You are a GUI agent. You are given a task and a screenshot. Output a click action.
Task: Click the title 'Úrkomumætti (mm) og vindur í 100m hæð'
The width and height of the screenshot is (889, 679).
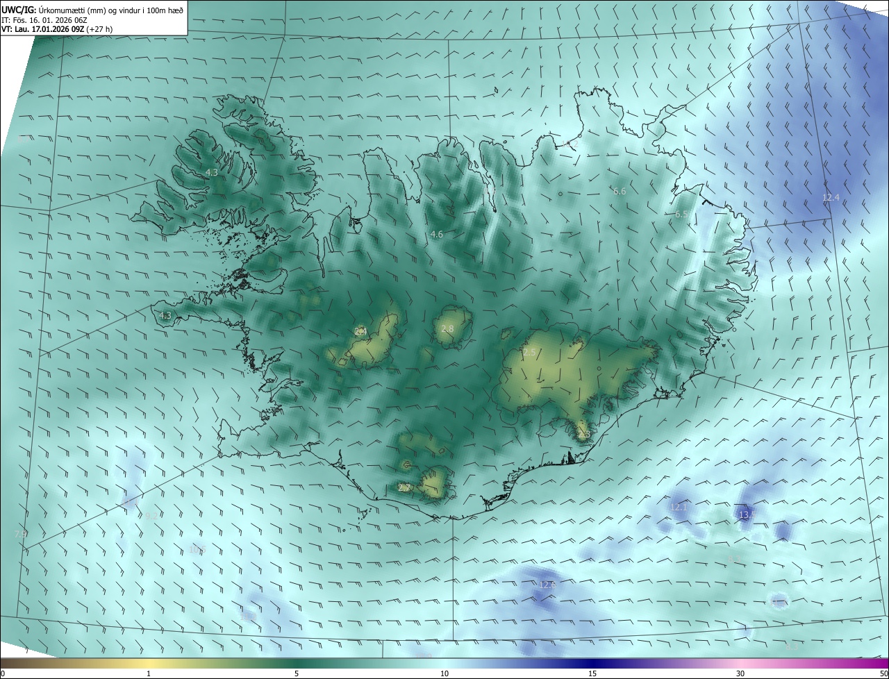coord(111,9)
